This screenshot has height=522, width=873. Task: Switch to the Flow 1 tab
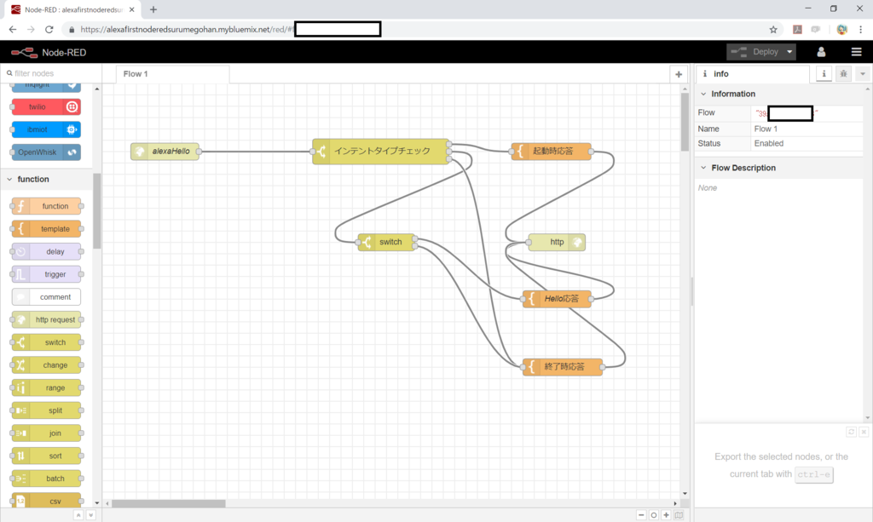[172, 74]
